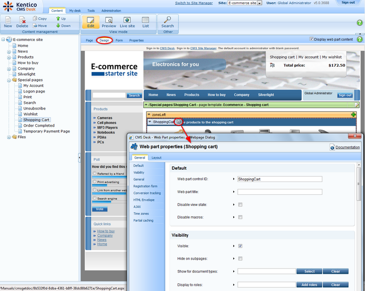Image resolution: width=365 pixels, height=291 pixels.
Task: Toggle the Disable view state checkbox
Action: pos(240,204)
